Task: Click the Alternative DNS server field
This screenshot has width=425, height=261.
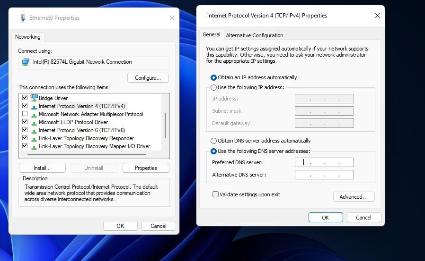Action: pyautogui.click(x=324, y=175)
